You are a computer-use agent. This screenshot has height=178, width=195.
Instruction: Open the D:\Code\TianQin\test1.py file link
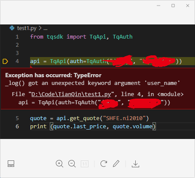click(x=71, y=94)
